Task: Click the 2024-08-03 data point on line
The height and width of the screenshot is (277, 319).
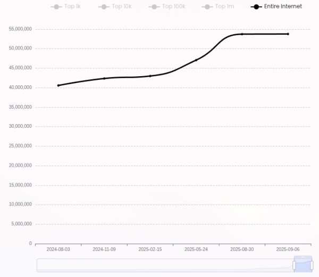Action: click(58, 85)
